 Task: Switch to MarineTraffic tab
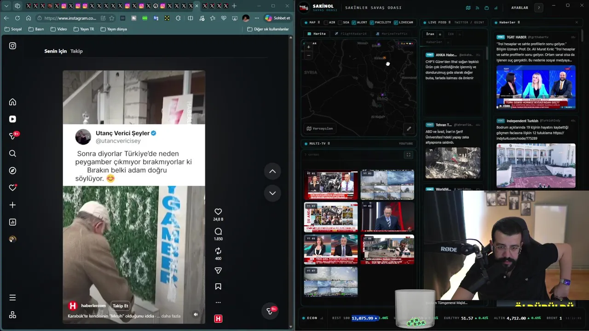[x=392, y=34]
